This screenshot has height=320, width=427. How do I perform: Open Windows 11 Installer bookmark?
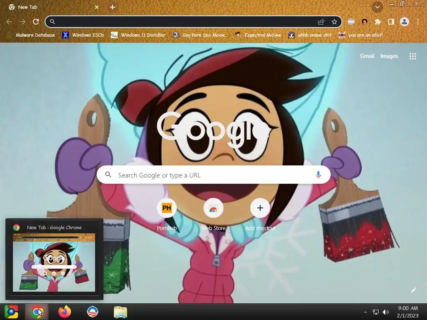(x=138, y=35)
